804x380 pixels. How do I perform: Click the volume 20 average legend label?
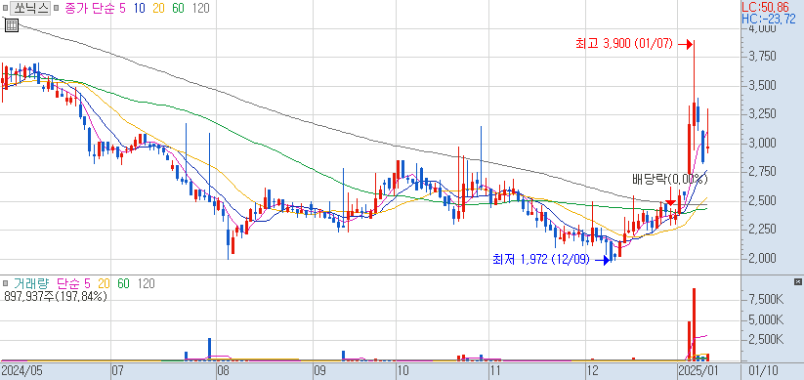pyautogui.click(x=104, y=283)
